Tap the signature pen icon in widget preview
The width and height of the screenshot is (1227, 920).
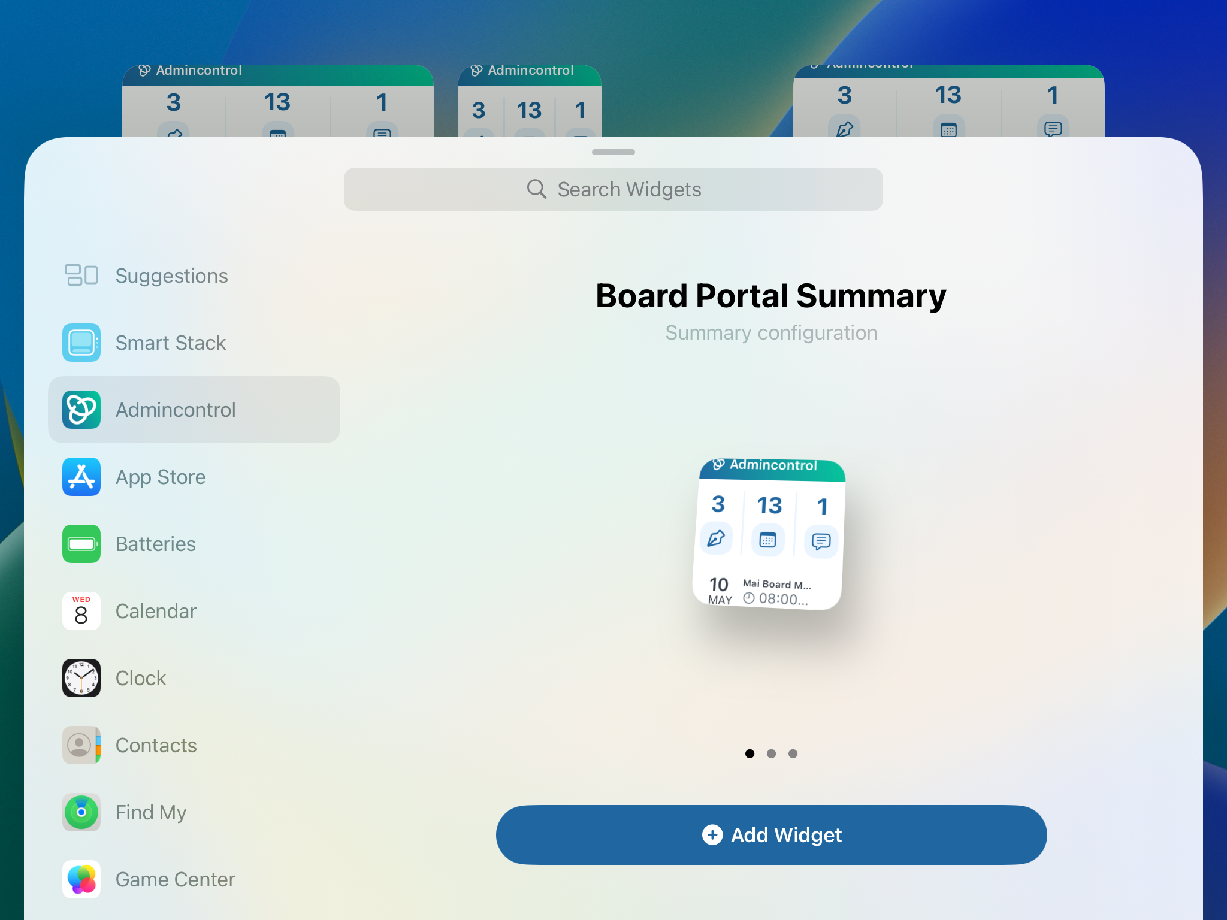[x=717, y=538]
